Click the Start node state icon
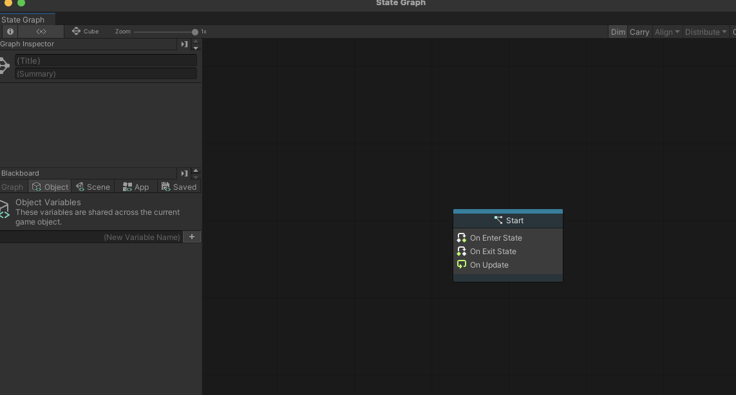The height and width of the screenshot is (395, 736). 498,219
